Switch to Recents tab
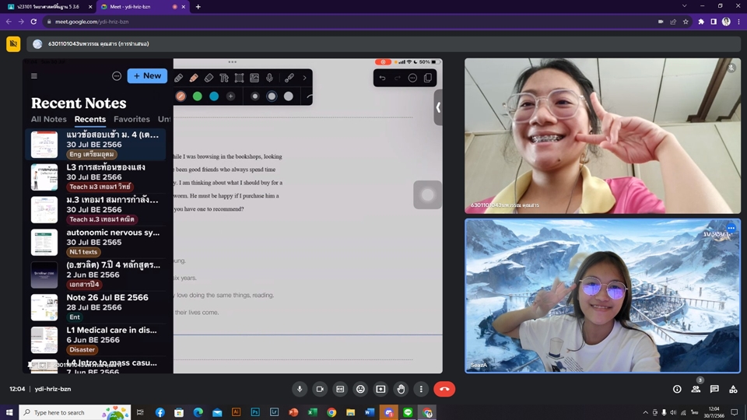The image size is (747, 420). tap(90, 119)
